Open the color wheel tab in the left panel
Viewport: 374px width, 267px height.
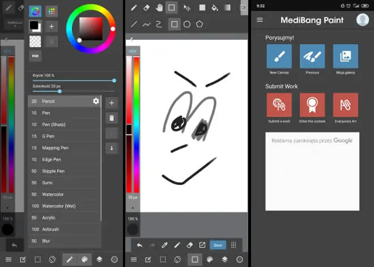(35, 11)
